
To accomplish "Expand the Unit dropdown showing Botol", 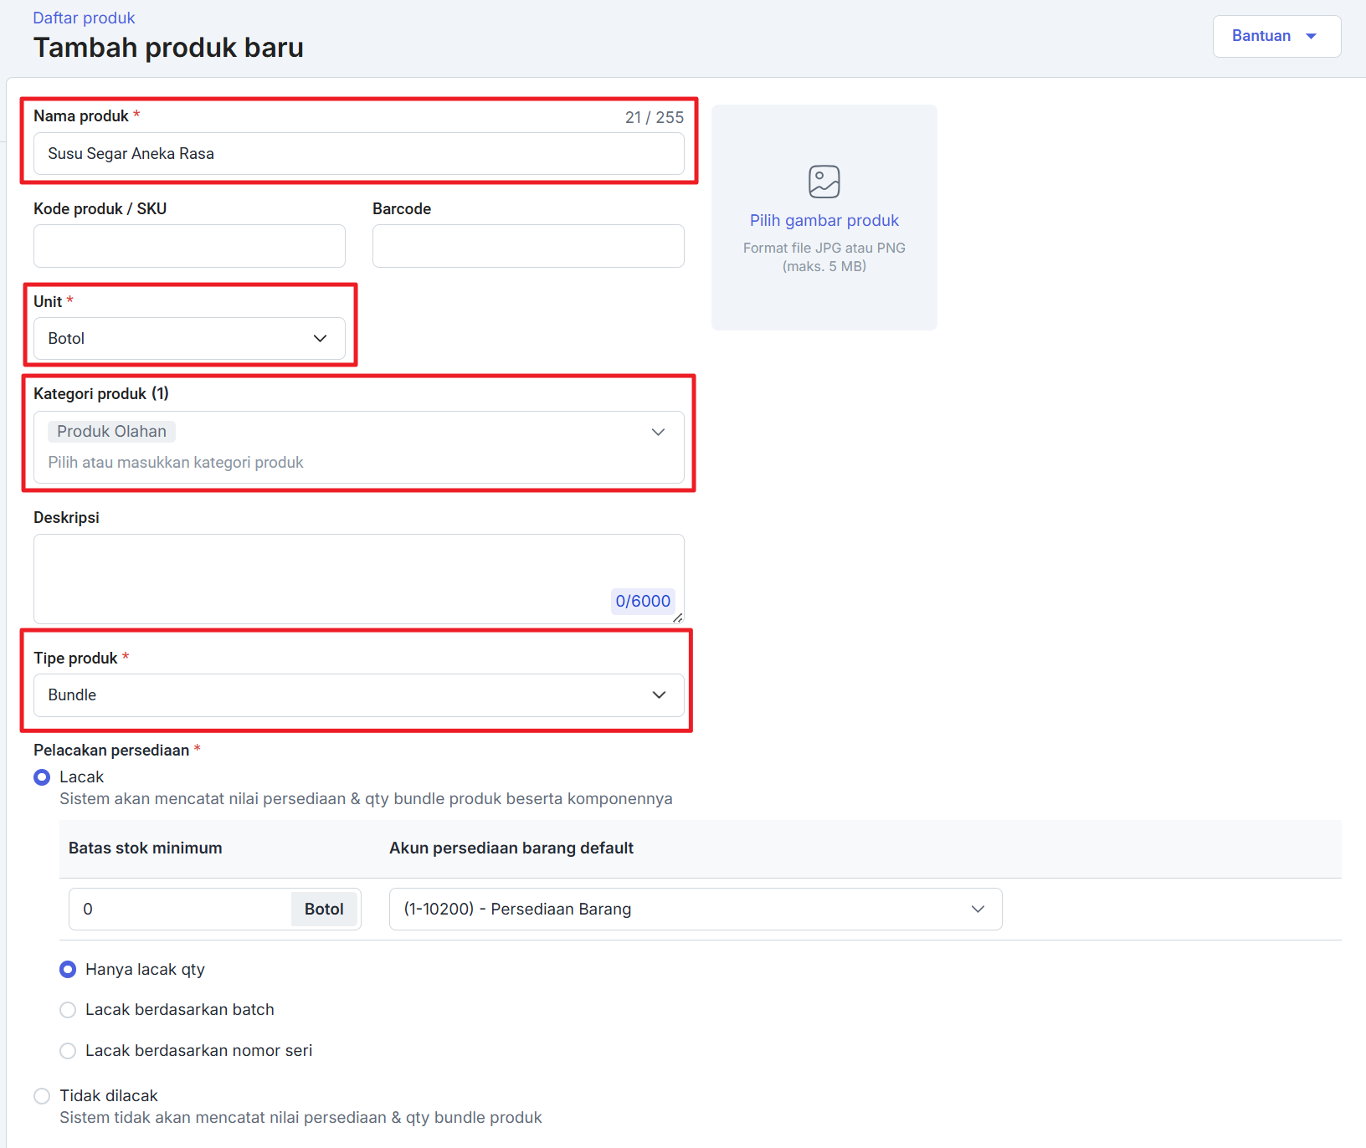I will (189, 339).
